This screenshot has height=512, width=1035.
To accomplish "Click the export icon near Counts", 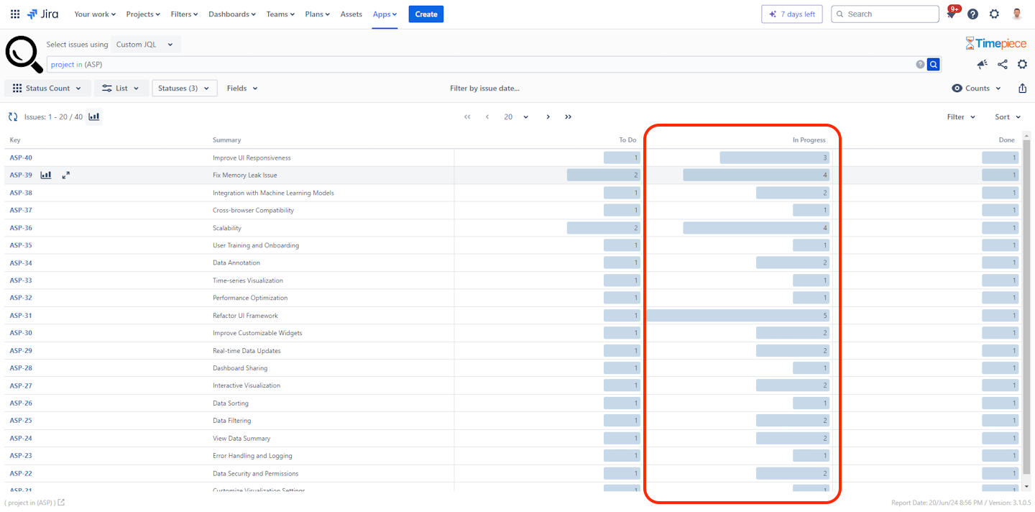I will [x=1022, y=88].
